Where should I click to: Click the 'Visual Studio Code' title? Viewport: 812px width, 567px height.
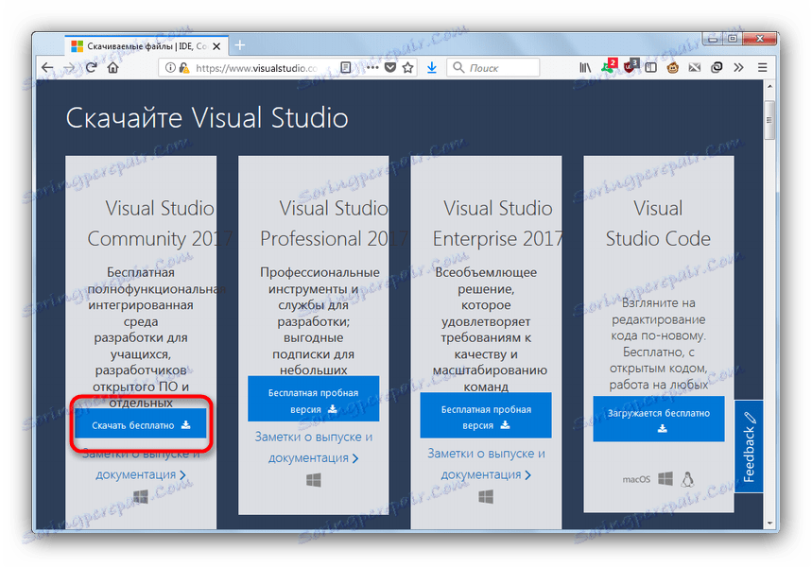pyautogui.click(x=658, y=223)
